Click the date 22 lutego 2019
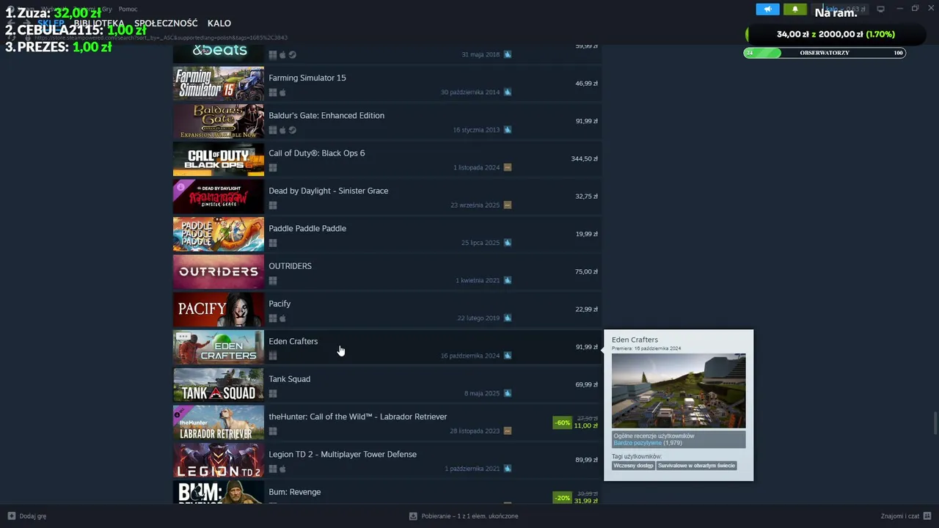939x528 pixels. click(x=478, y=318)
